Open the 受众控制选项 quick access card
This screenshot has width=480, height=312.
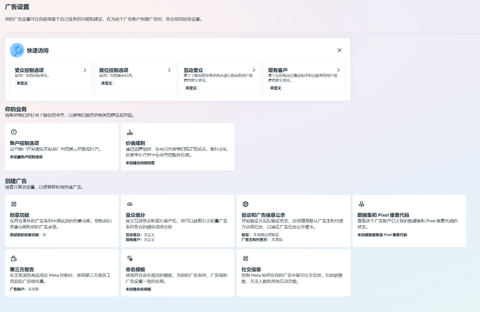click(x=51, y=79)
